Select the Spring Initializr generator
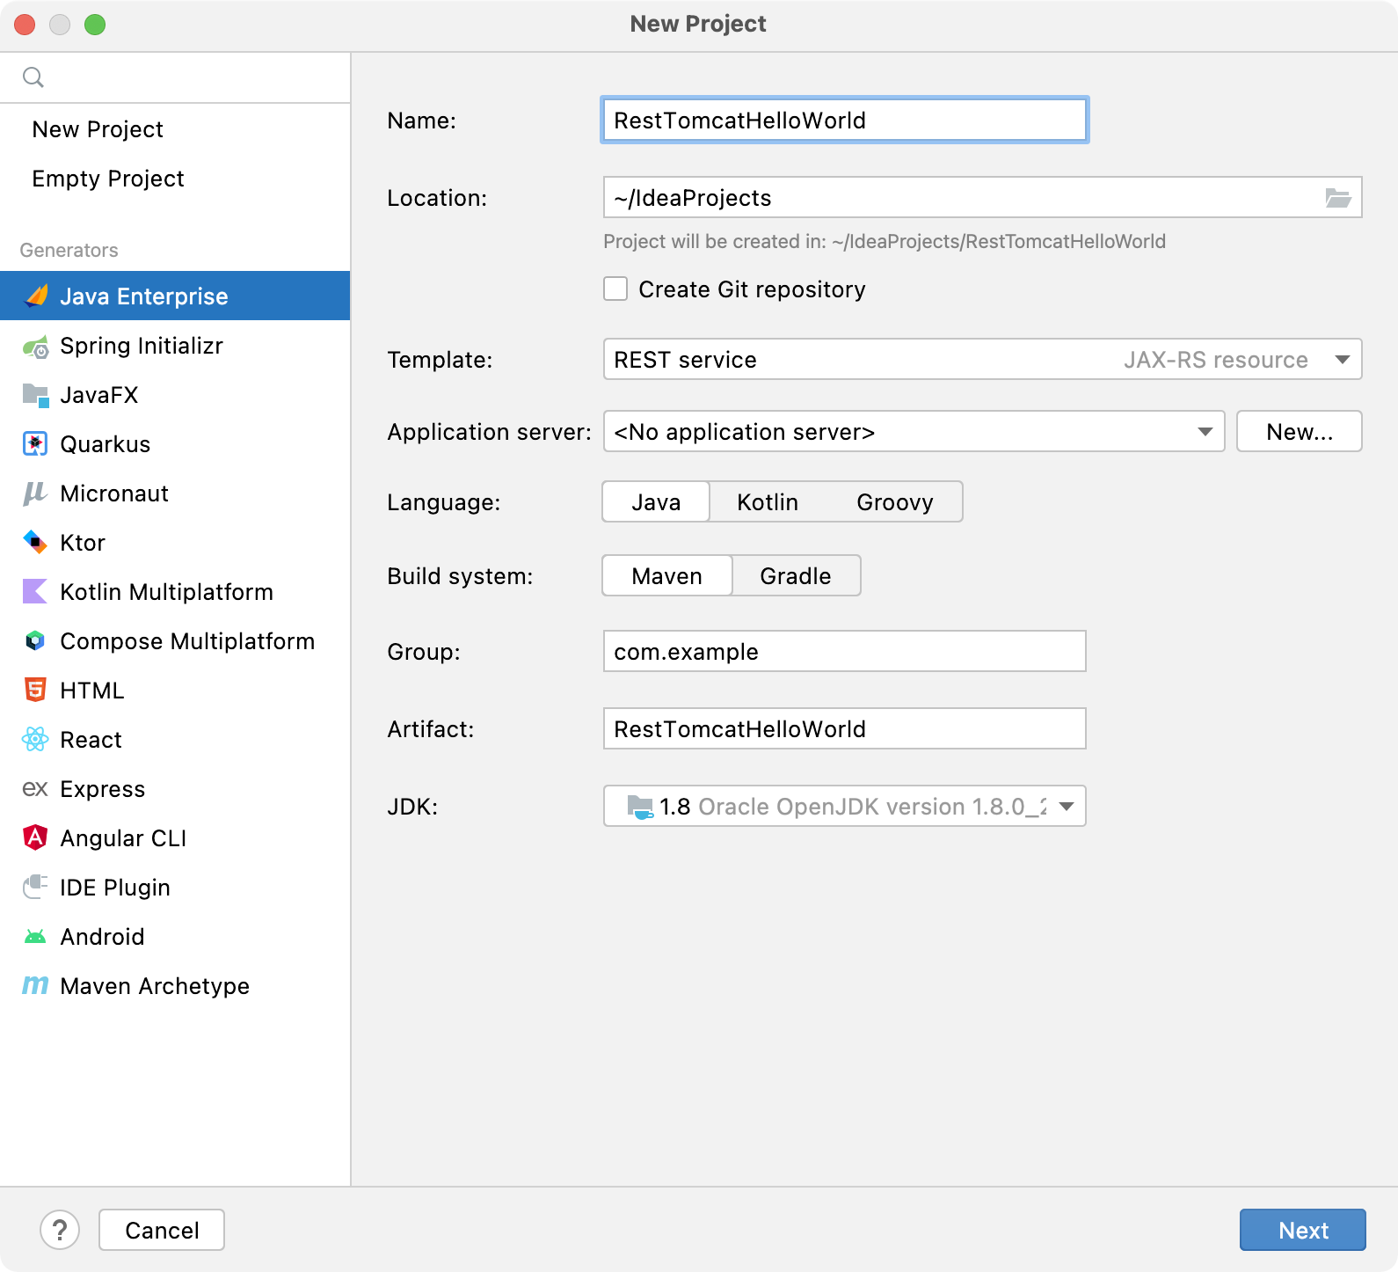The image size is (1398, 1272). coord(175,346)
